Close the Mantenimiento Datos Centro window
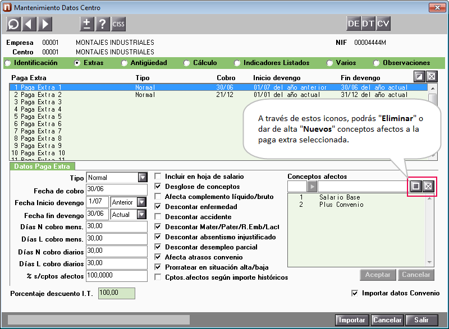Image resolution: width=449 pixels, height=329 pixels. coord(437,7)
